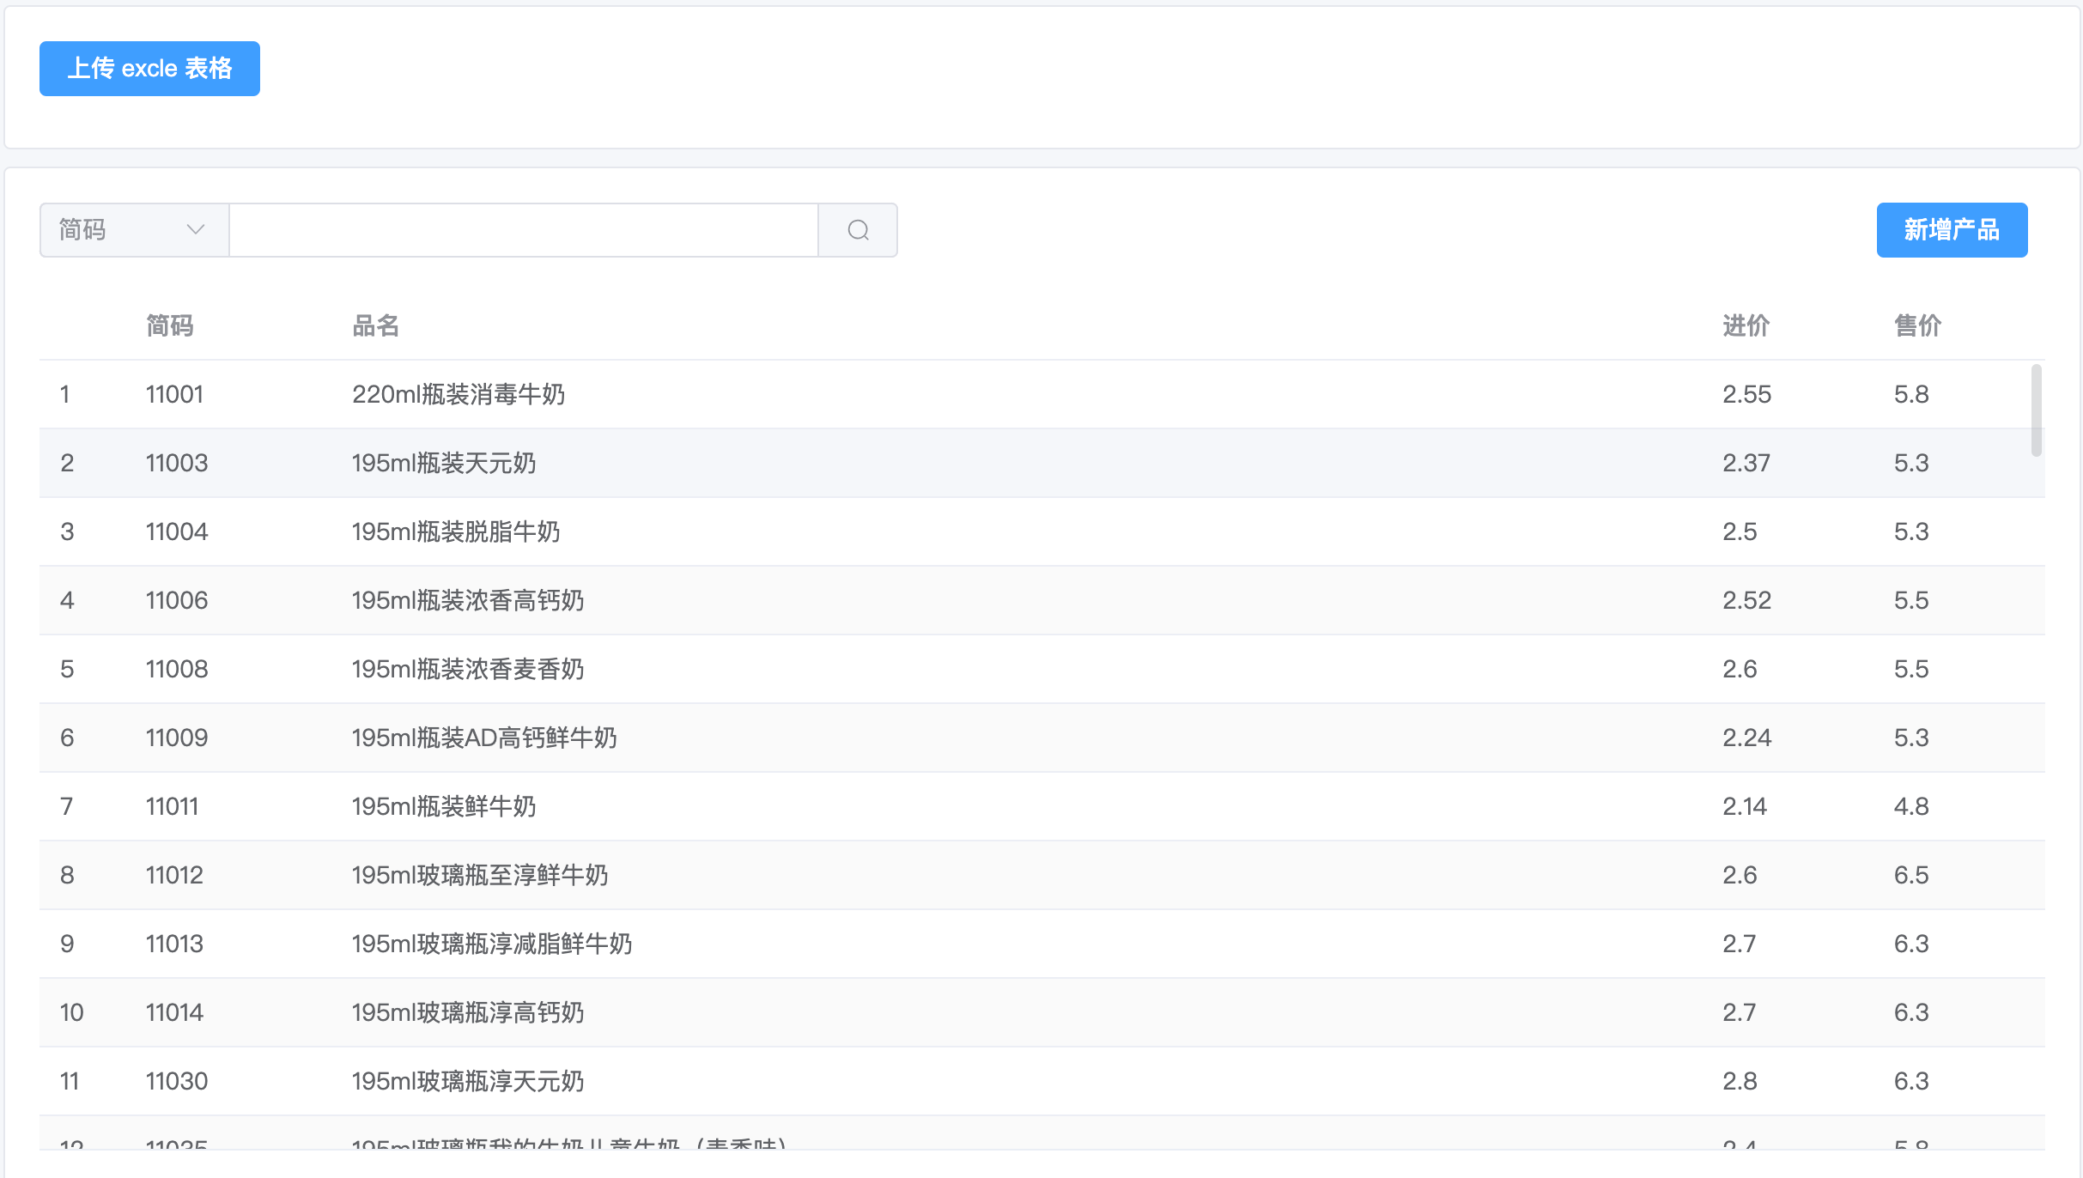Image resolution: width=2083 pixels, height=1178 pixels.
Task: Select product name 195ml玻璃瓶淳高钙奶
Action: 468,1012
